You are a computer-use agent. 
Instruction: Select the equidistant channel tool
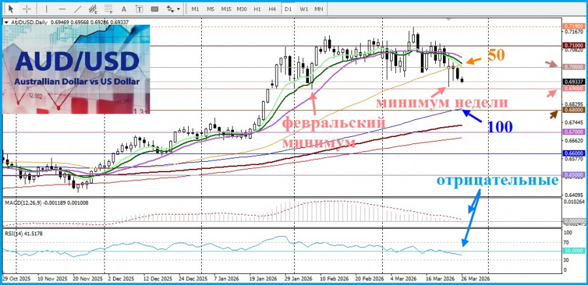(93, 8)
